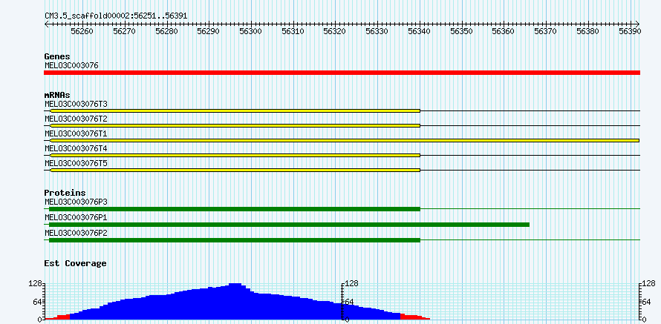Screen dimensions: 661x324
Task: Click the MELO3C003076T4 label text
Action: pos(76,148)
